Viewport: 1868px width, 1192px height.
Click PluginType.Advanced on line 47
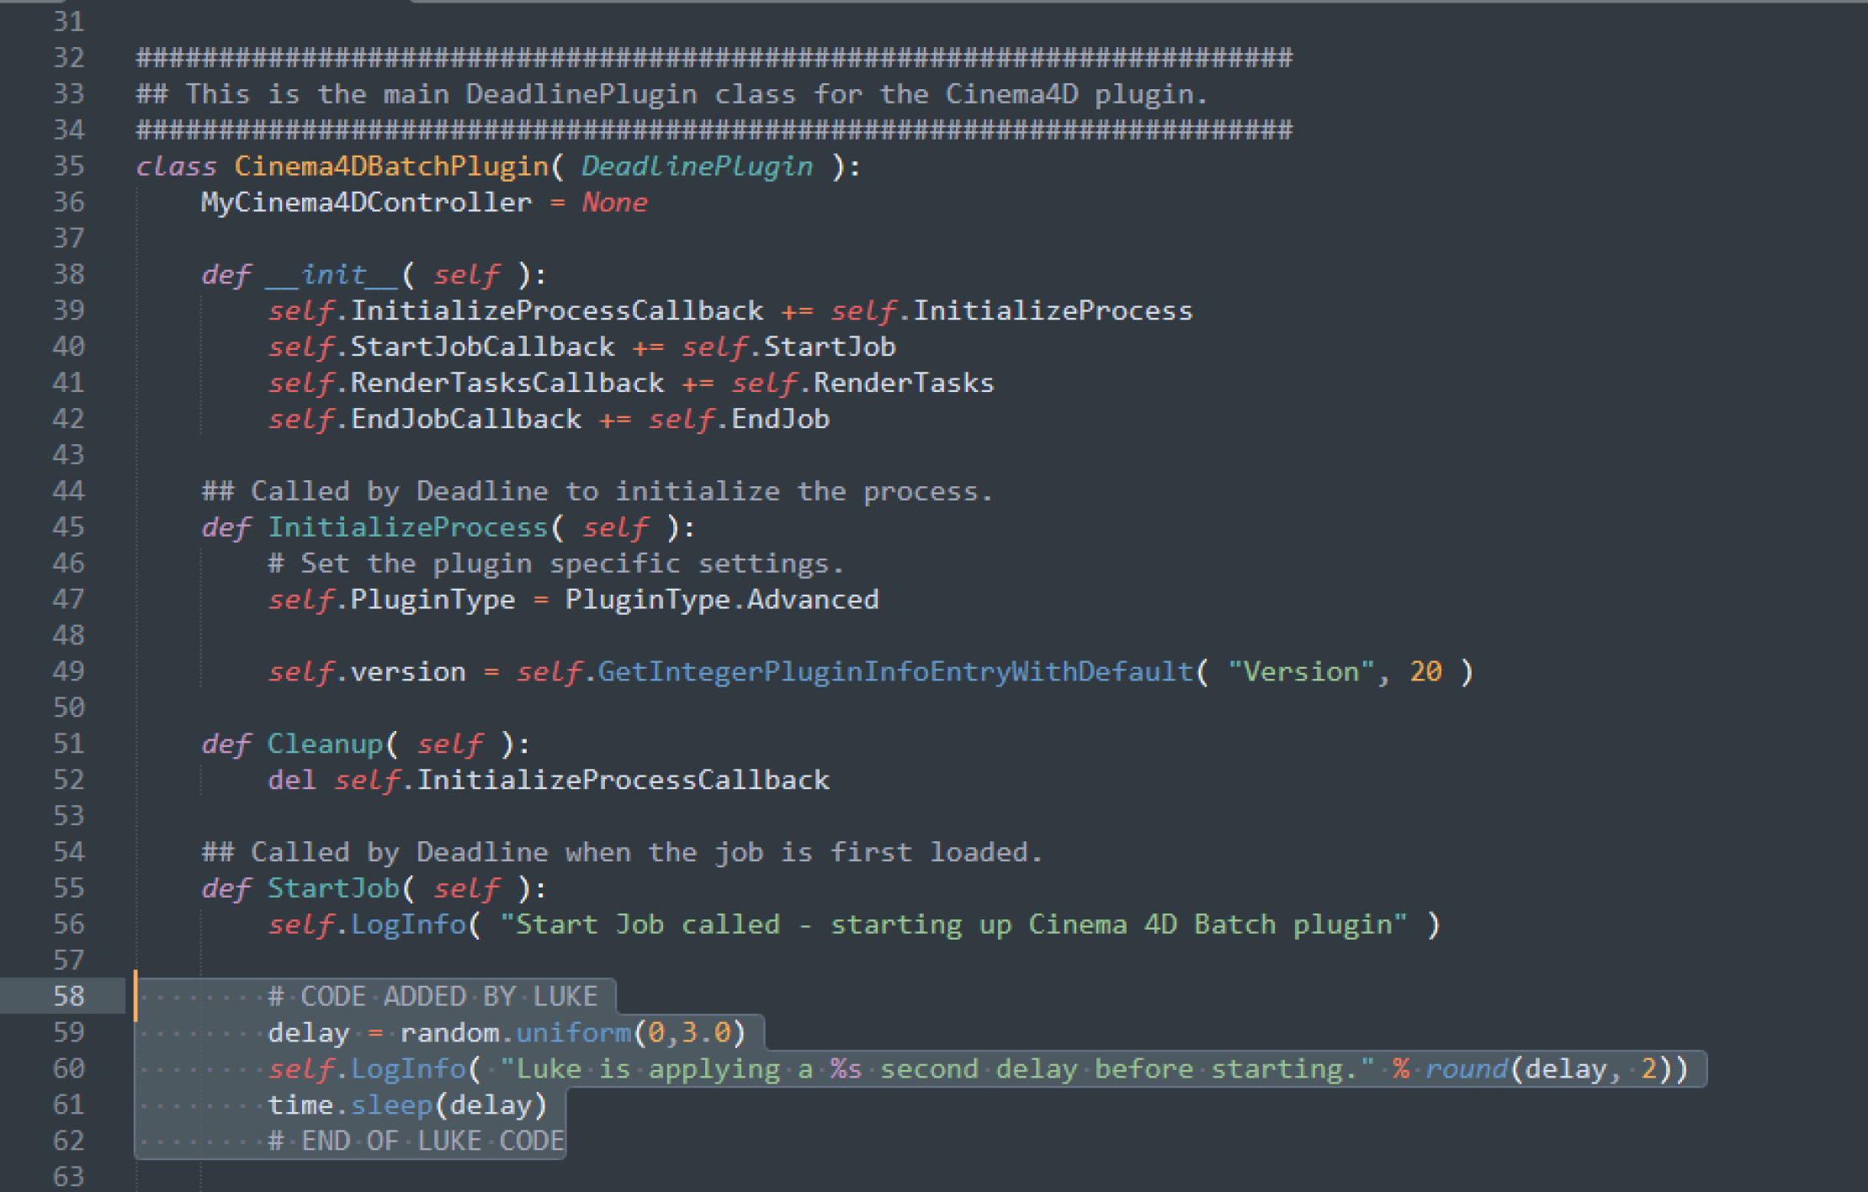pos(721,600)
